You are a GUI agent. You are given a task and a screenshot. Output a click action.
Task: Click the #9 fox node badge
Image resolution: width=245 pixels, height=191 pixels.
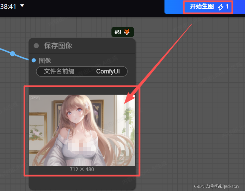[x=123, y=32]
